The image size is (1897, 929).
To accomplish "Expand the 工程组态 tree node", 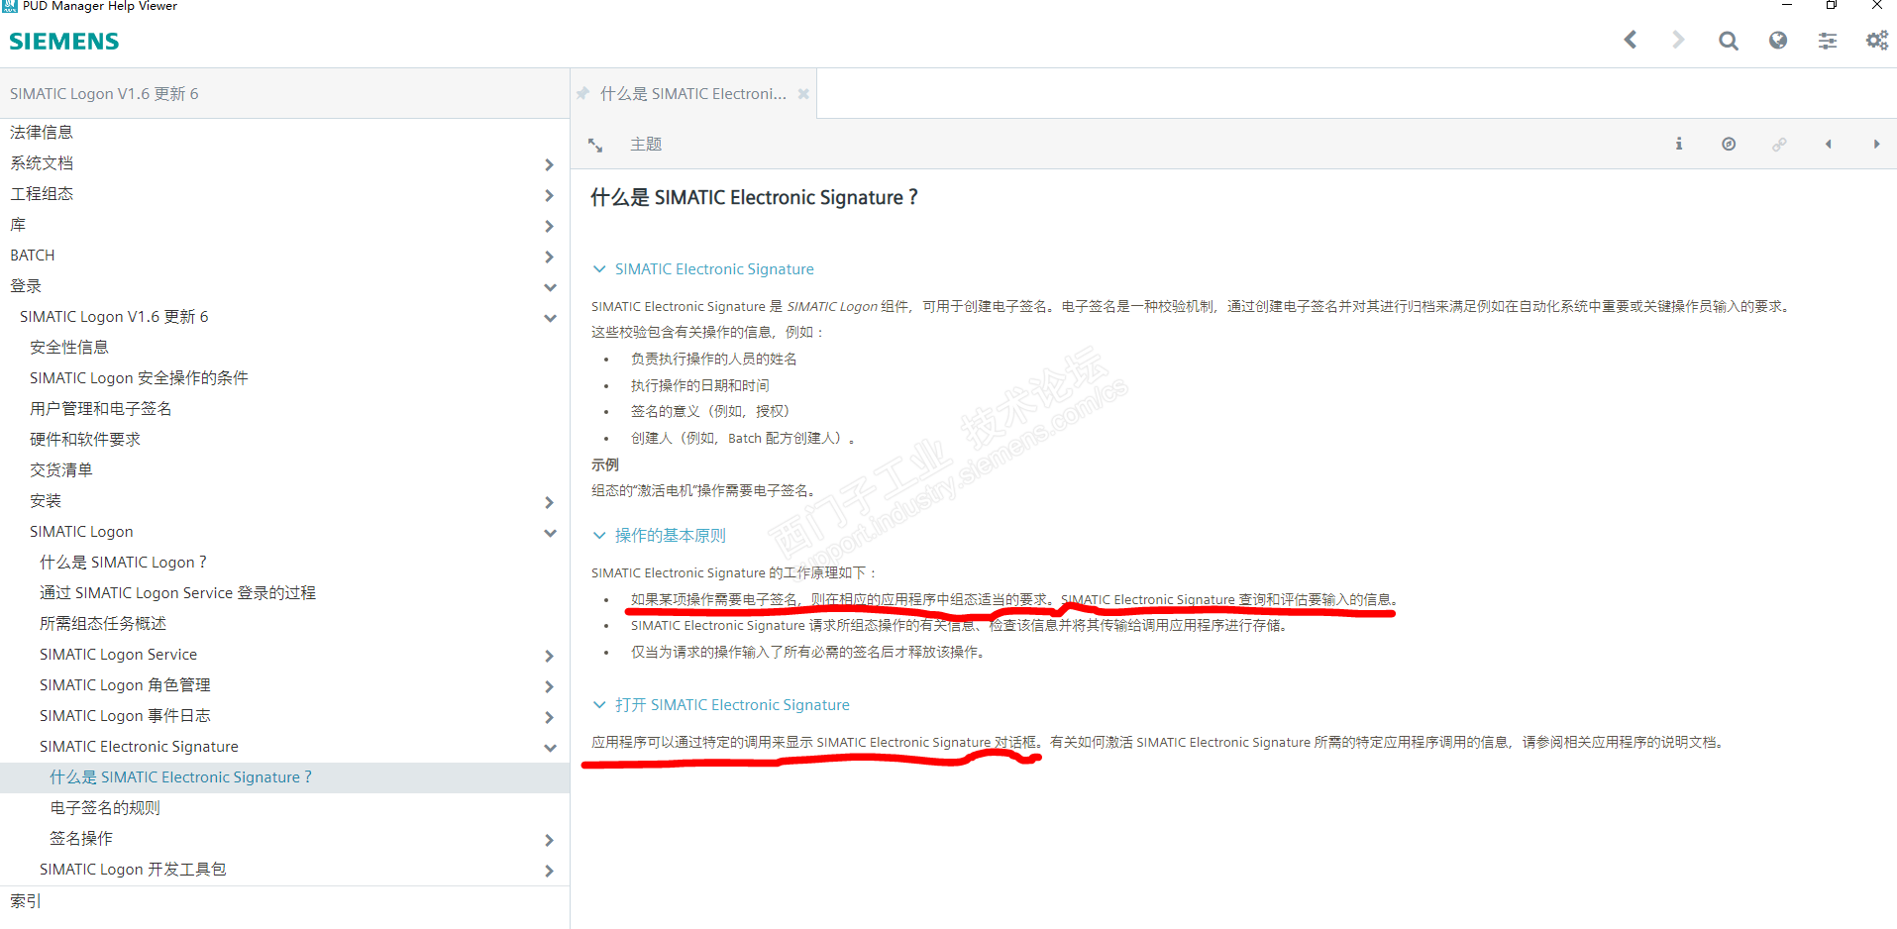I will tap(549, 195).
